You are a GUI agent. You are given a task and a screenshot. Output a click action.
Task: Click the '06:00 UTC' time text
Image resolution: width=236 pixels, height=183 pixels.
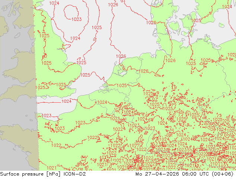pos(195,174)
